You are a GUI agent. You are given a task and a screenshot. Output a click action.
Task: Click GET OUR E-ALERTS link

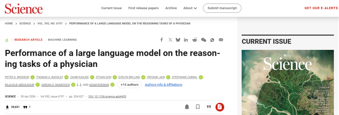click(x=321, y=8)
